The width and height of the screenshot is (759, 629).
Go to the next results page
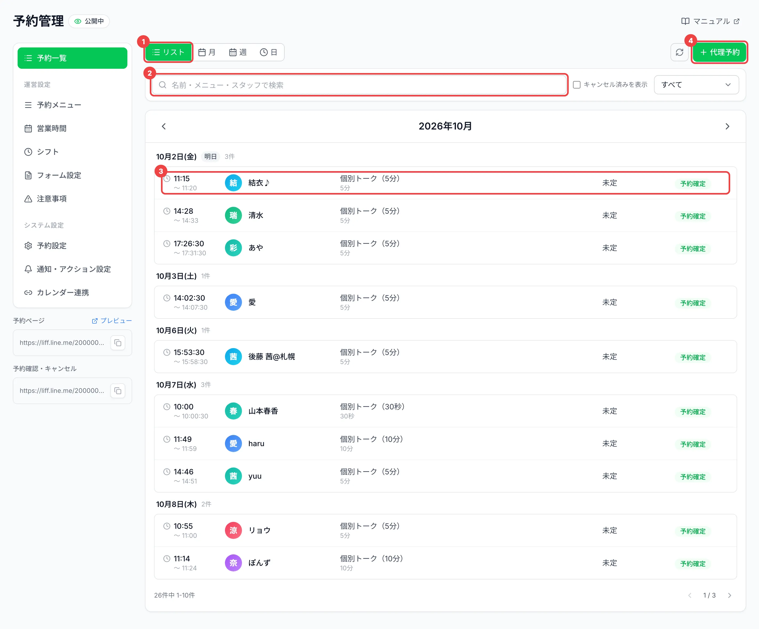click(x=729, y=595)
